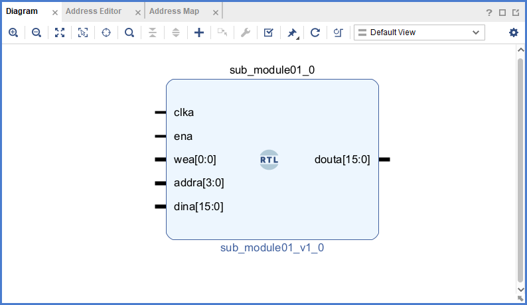Click the sub_module01_v1_0 label link
The width and height of the screenshot is (527, 305).
click(272, 247)
